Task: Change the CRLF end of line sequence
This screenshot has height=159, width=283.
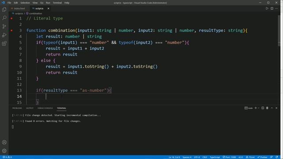Action: [x=205, y=157]
